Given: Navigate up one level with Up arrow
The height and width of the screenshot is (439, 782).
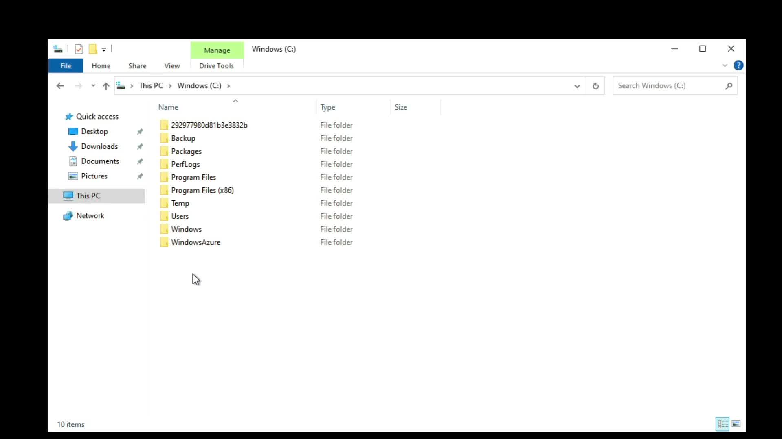Looking at the screenshot, I should point(106,86).
